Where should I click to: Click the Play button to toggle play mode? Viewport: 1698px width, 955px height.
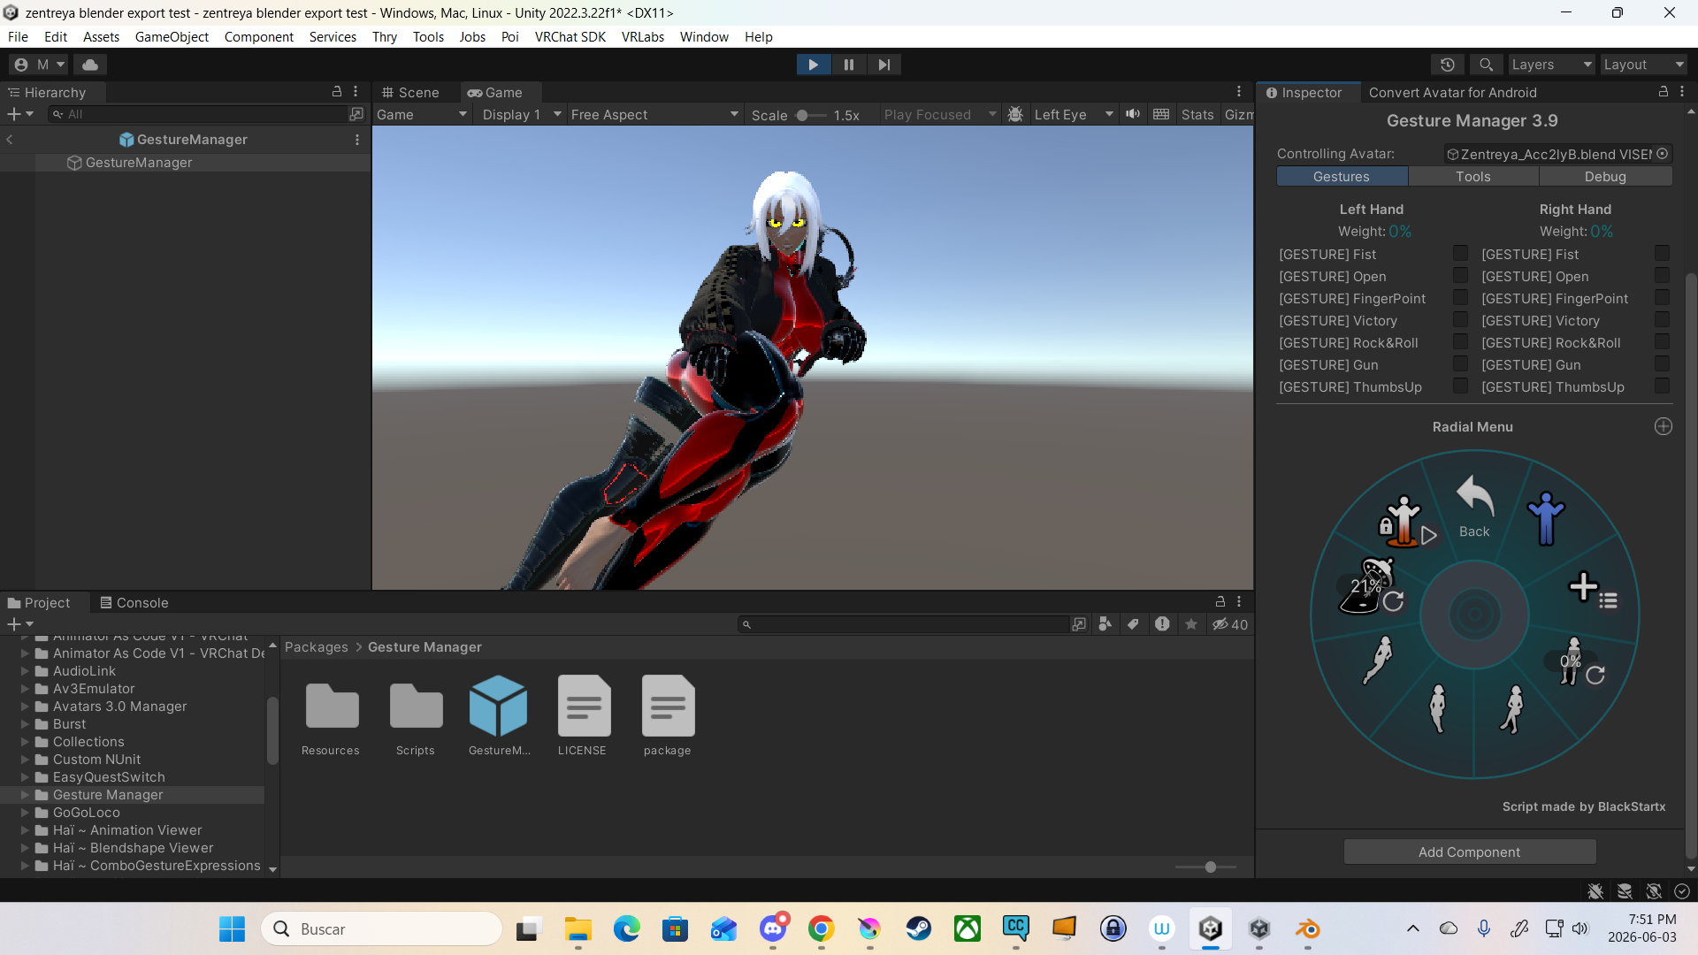[x=814, y=65]
